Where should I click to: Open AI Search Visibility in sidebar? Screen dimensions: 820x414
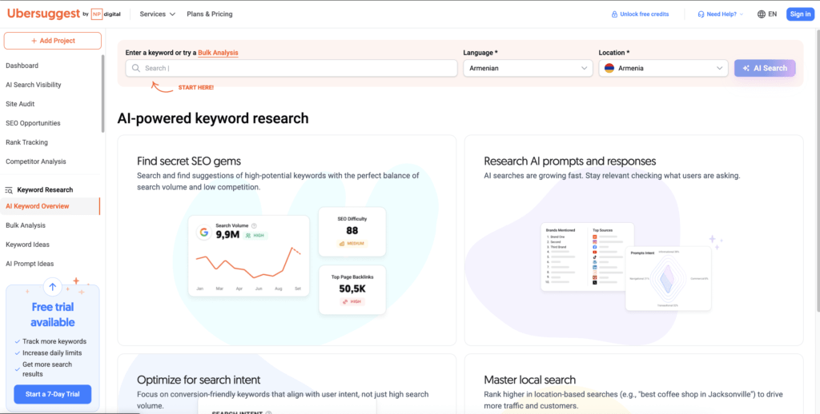click(34, 85)
